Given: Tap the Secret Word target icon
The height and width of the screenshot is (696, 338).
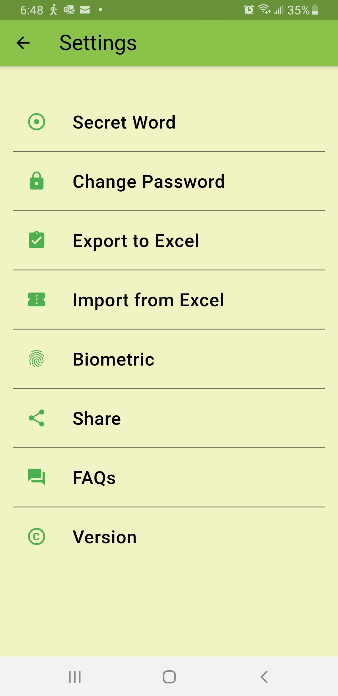Looking at the screenshot, I should (37, 122).
